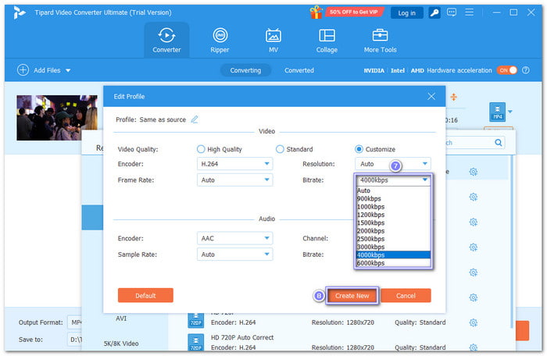
Task: Open Frame Rate dropdown
Action: 234,180
